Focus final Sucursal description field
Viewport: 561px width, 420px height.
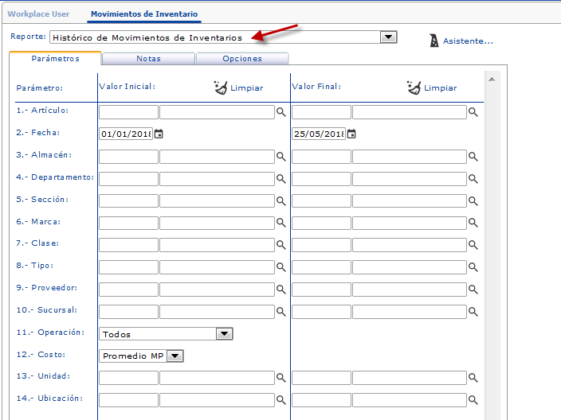(x=410, y=312)
